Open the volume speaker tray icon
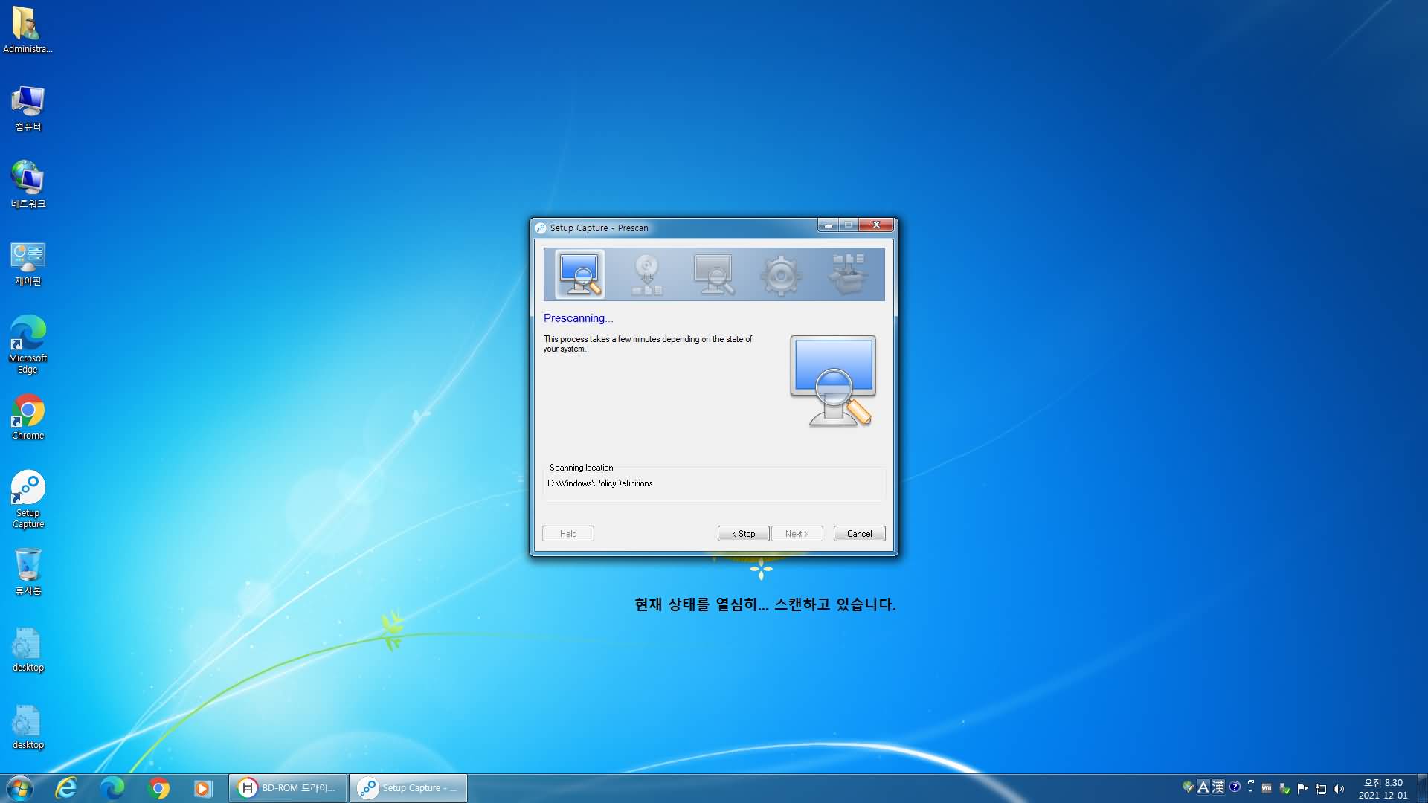1428x803 pixels. tap(1339, 789)
